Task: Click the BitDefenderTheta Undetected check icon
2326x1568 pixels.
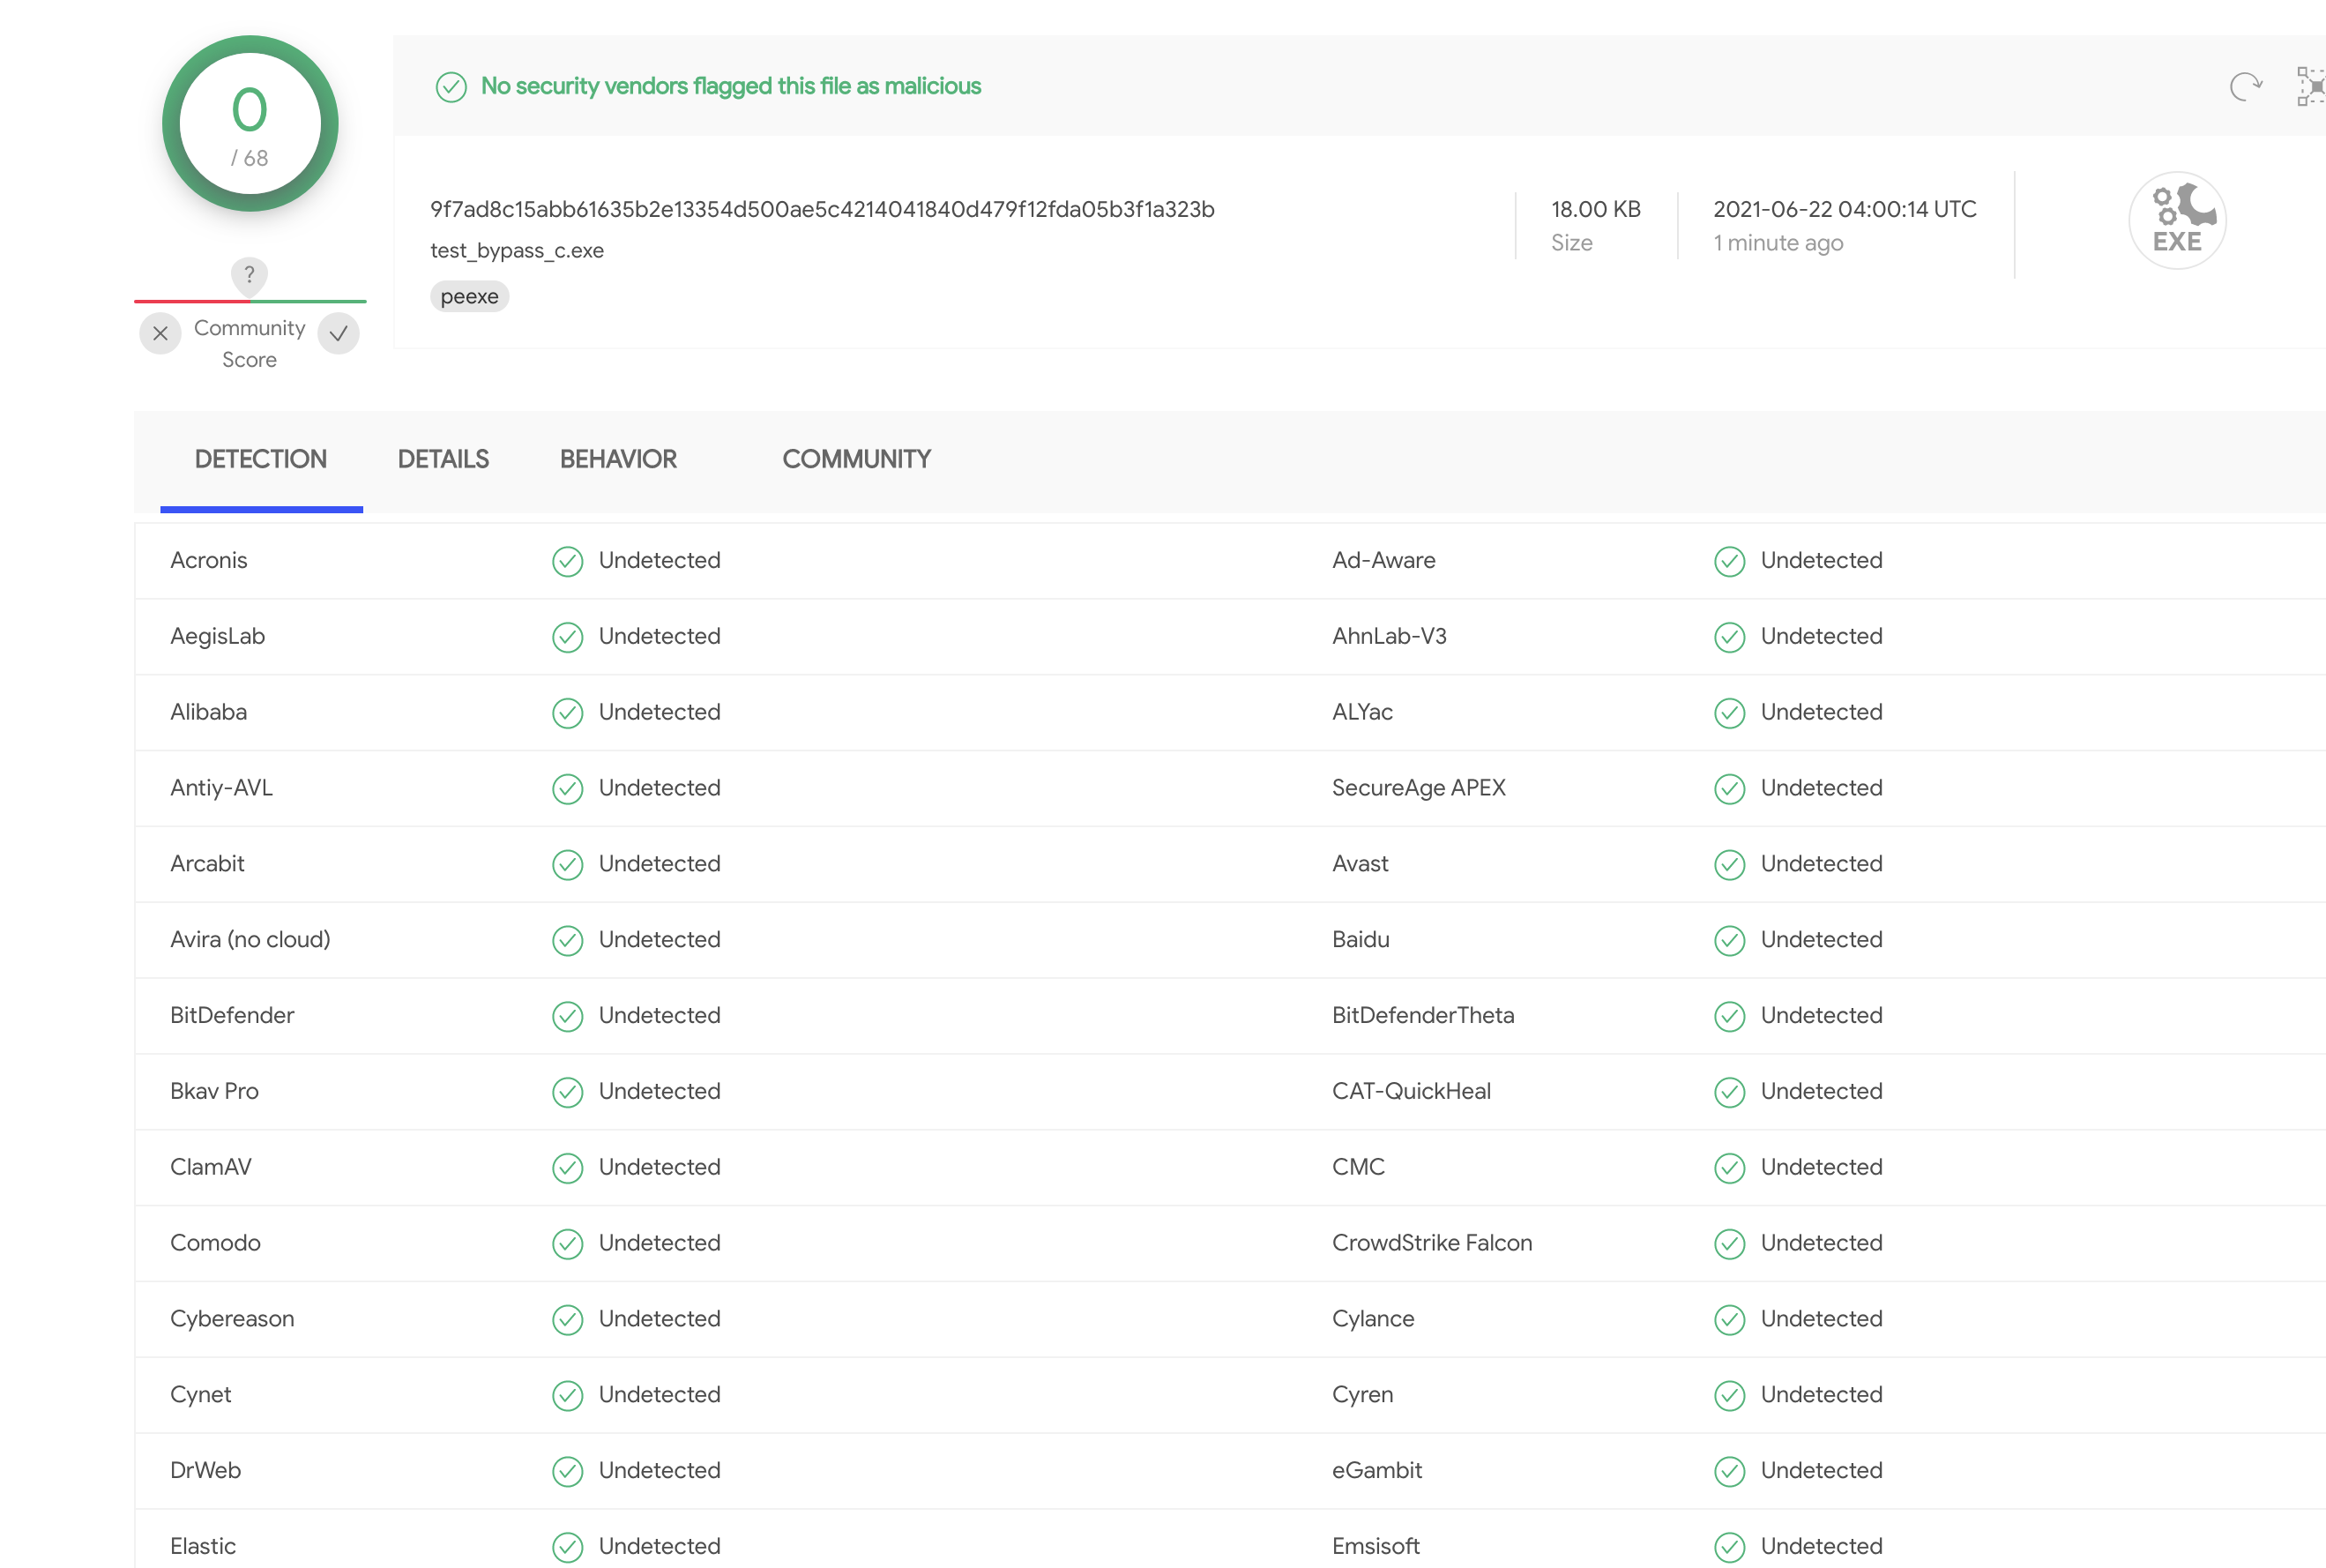Action: click(1729, 1018)
